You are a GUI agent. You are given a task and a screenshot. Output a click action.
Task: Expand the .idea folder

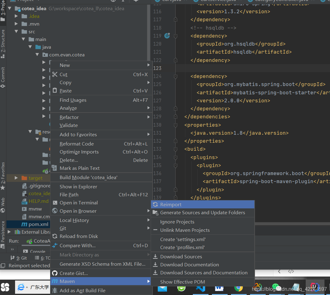pyautogui.click(x=17, y=16)
